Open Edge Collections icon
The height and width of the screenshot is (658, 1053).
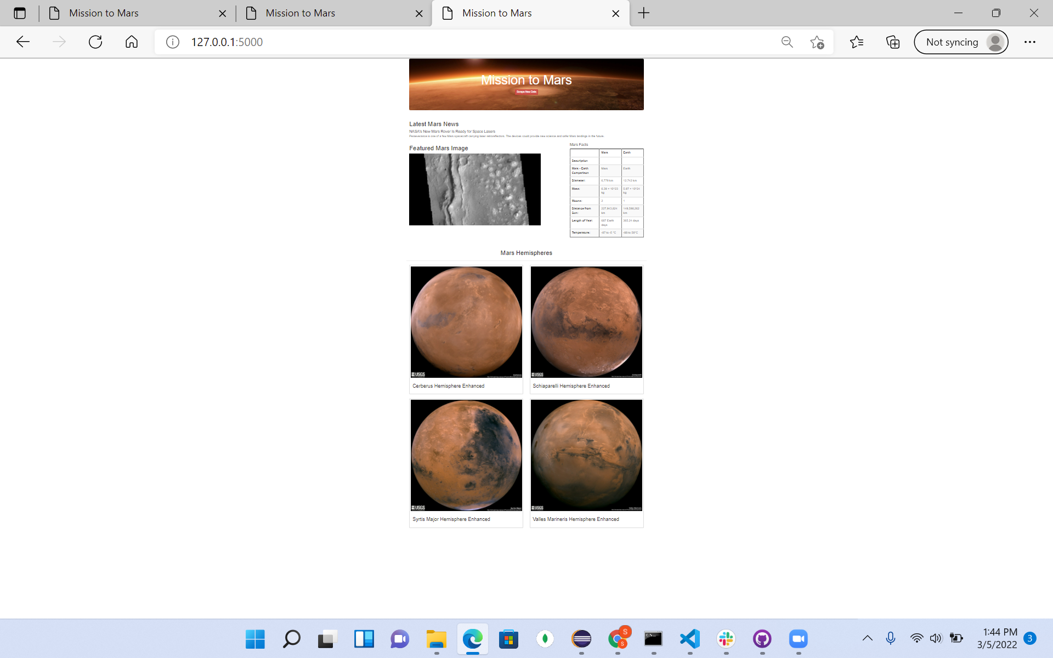pyautogui.click(x=892, y=42)
